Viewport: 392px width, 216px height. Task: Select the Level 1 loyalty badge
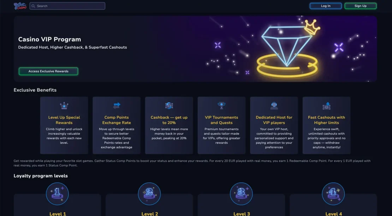tap(57, 193)
